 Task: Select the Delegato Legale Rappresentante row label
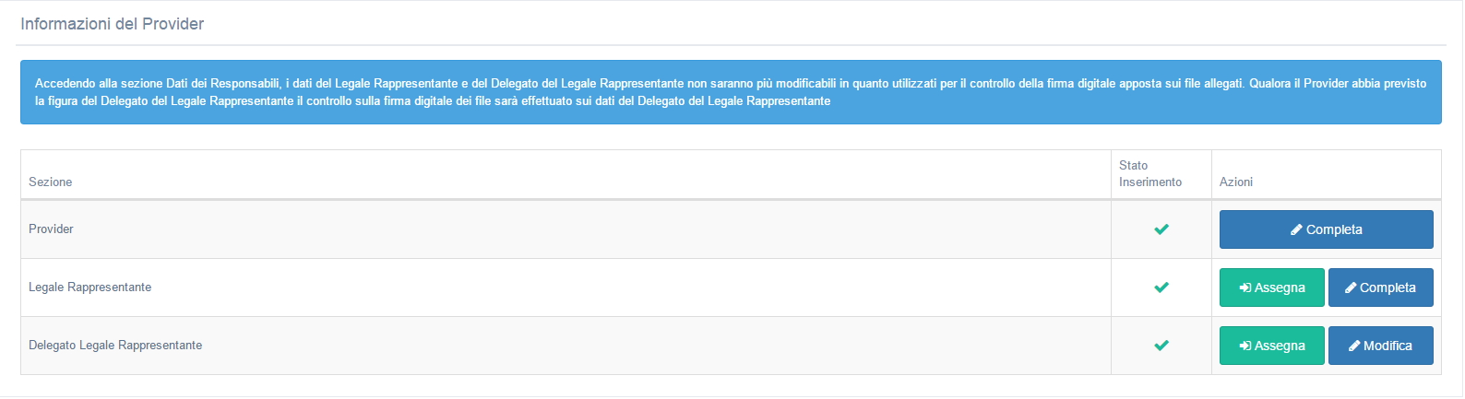point(115,346)
